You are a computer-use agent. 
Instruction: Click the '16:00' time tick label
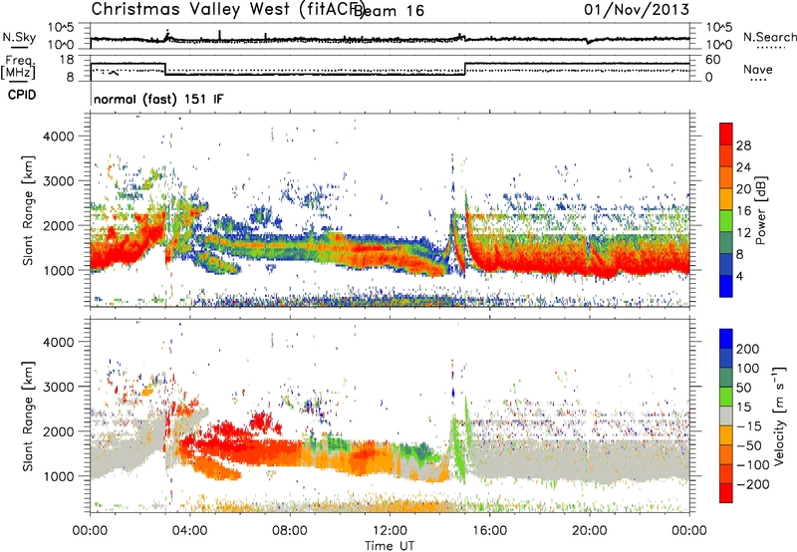pos(489,531)
